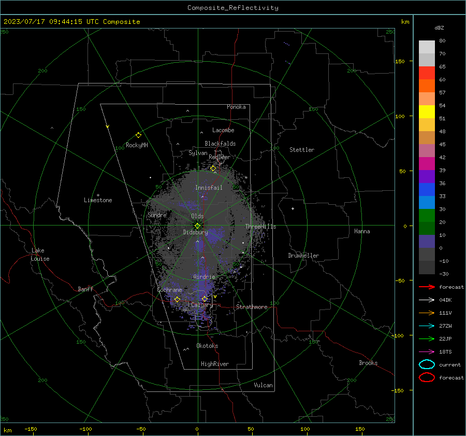Click the Lake Louise label

tap(40, 255)
